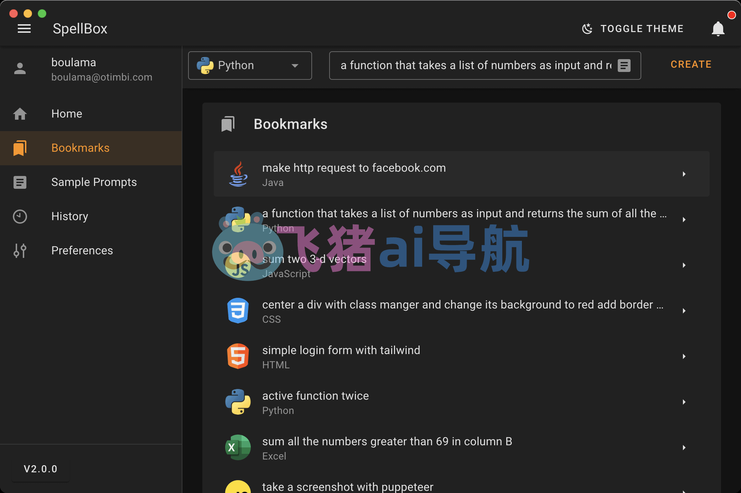This screenshot has width=741, height=493.
Task: Click the Java logo icon
Action: click(238, 174)
